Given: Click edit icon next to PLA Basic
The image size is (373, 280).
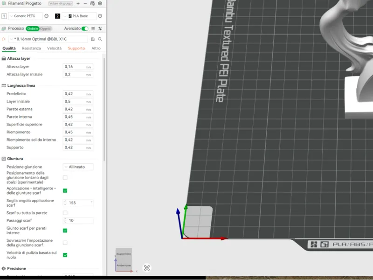Looking at the screenshot, I should [x=100, y=16].
